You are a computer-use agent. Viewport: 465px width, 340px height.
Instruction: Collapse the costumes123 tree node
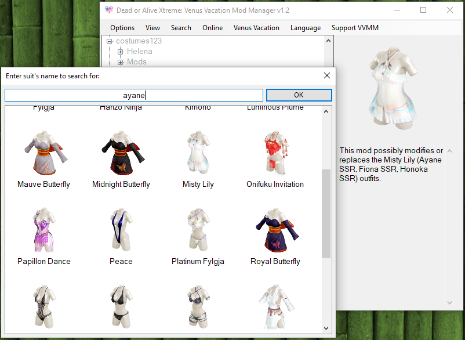click(109, 41)
